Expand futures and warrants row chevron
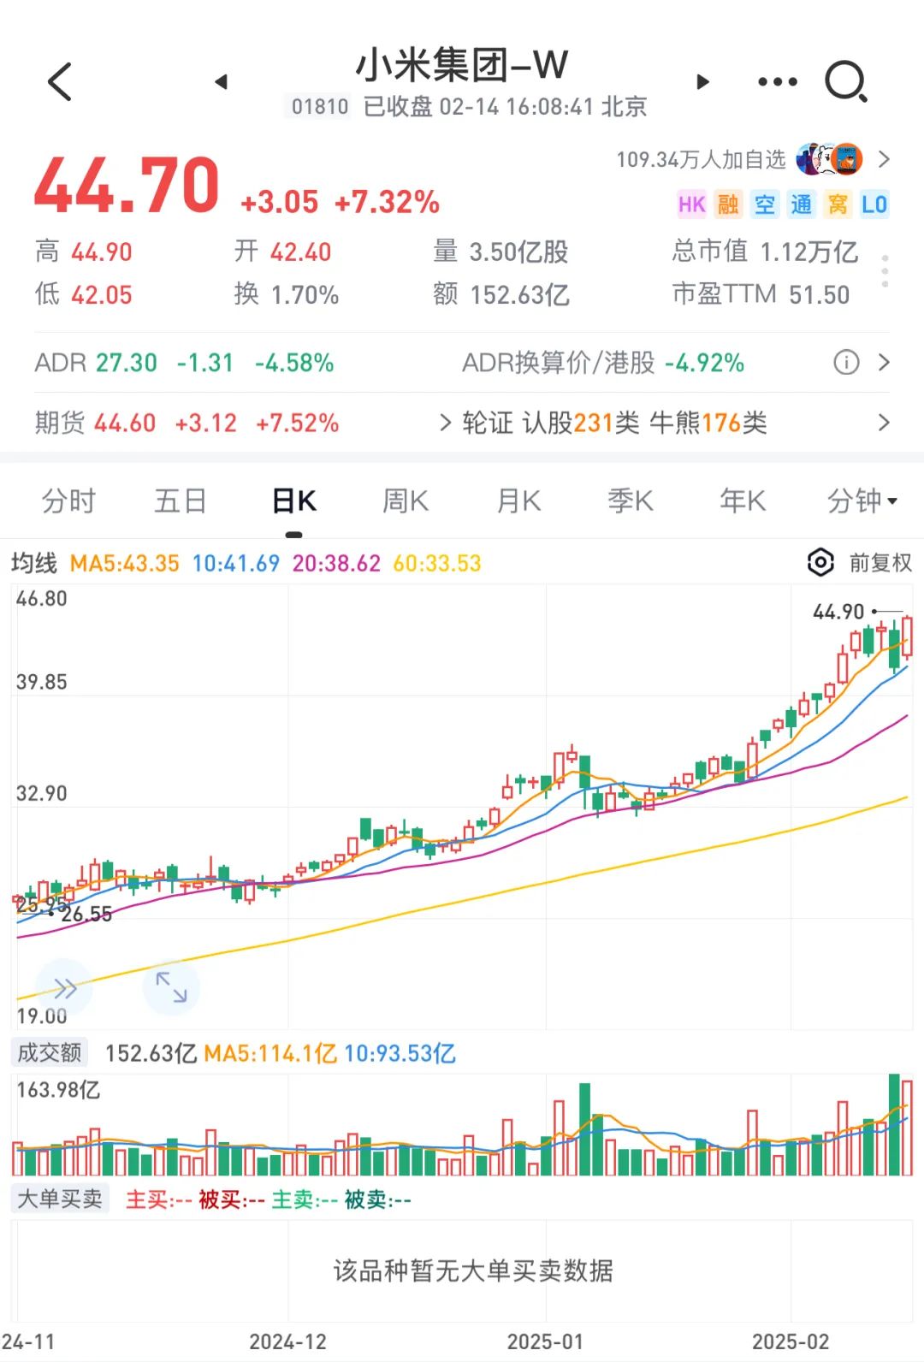Screen dimensions: 924x1362 pos(884,423)
